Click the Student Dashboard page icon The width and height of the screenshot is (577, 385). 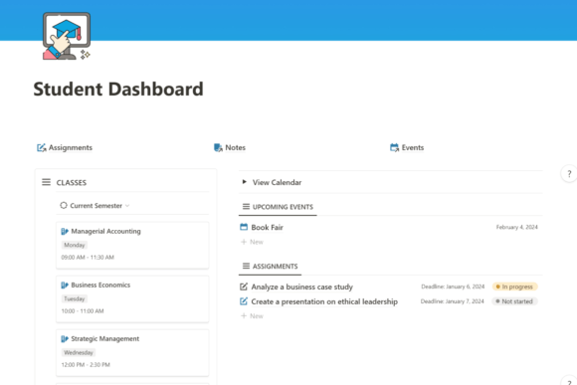(x=67, y=36)
